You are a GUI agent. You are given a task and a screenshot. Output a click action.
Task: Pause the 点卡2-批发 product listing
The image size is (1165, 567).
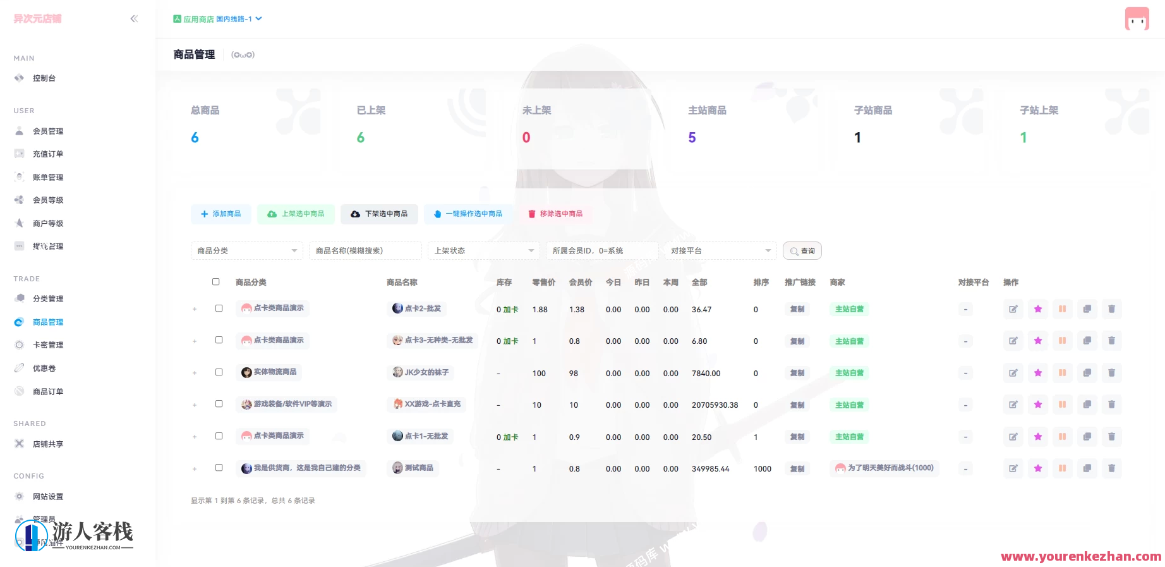pos(1063,309)
